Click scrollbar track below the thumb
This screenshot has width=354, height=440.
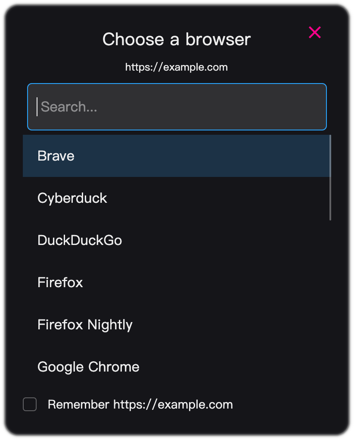pos(330,301)
